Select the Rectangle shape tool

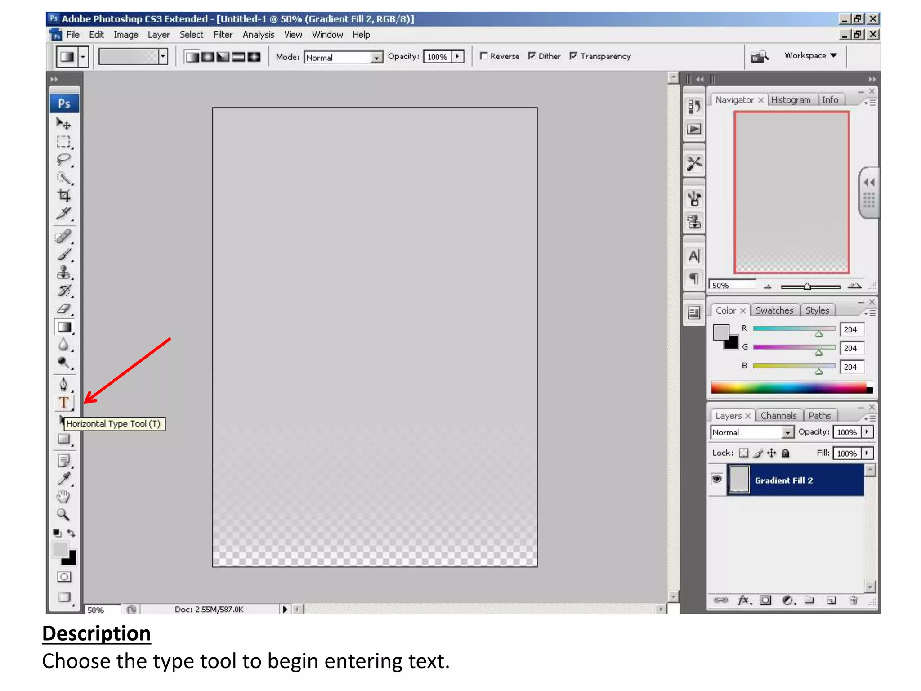64,439
